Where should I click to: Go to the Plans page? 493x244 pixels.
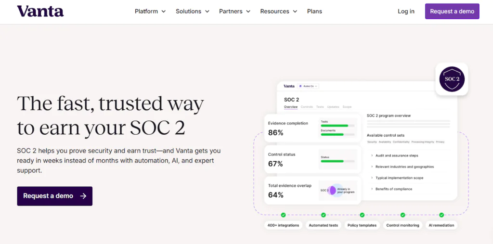pyautogui.click(x=314, y=12)
